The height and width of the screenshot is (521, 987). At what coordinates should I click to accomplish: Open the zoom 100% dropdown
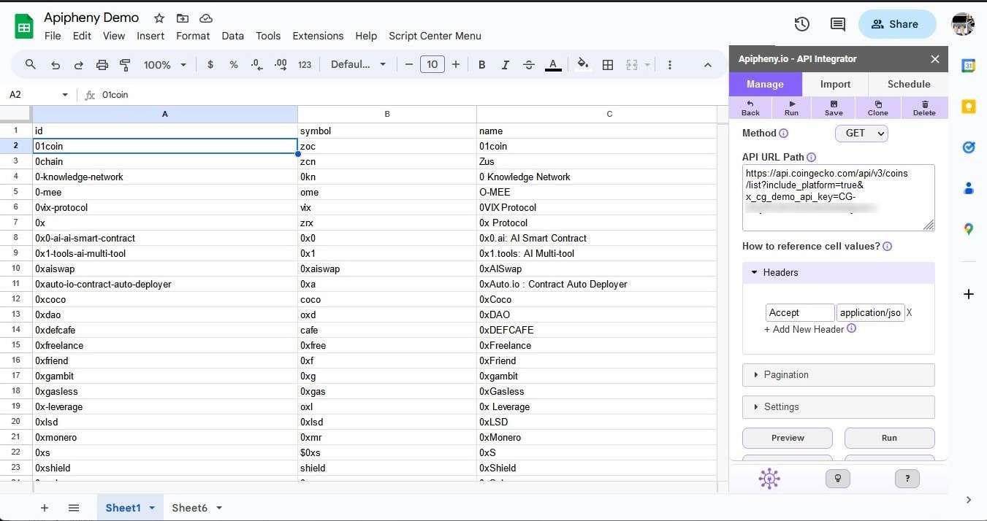(165, 65)
